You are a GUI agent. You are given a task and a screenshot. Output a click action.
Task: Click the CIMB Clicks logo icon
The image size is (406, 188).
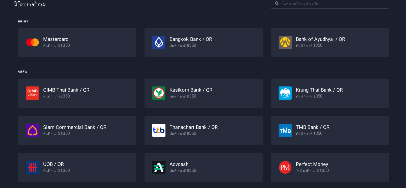[32, 93]
